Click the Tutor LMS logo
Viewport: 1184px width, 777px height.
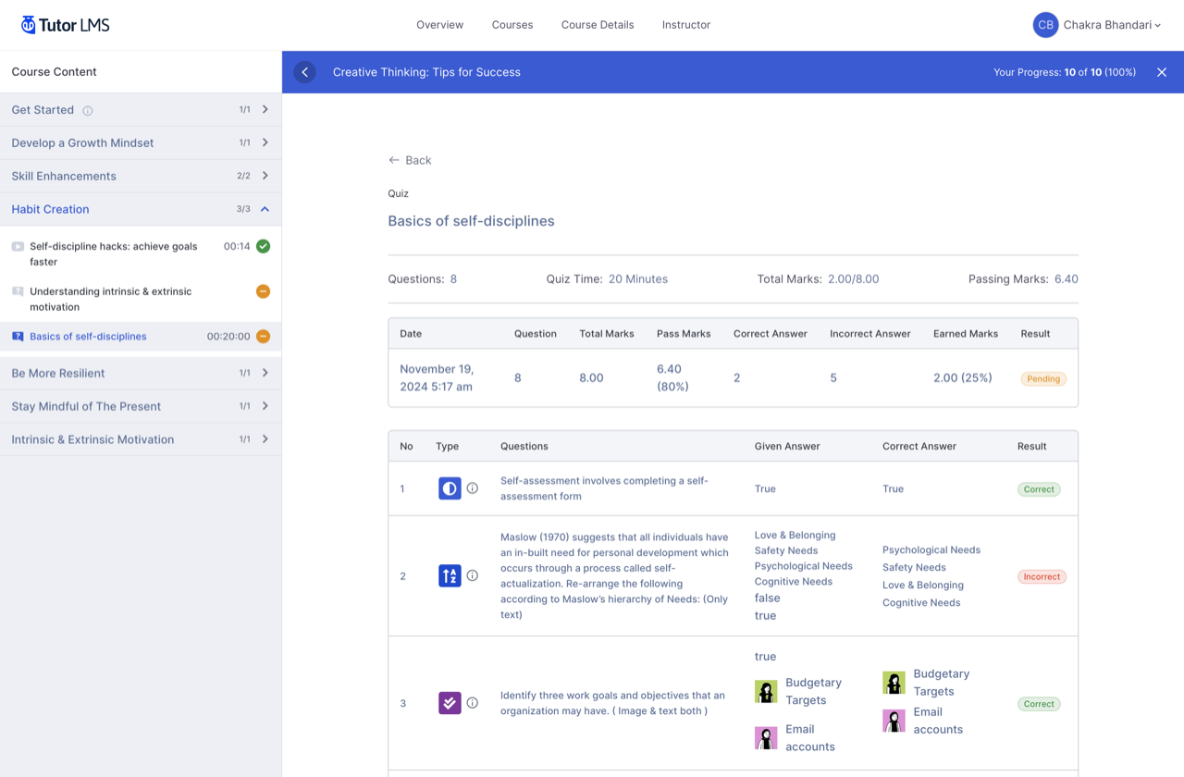tap(64, 24)
